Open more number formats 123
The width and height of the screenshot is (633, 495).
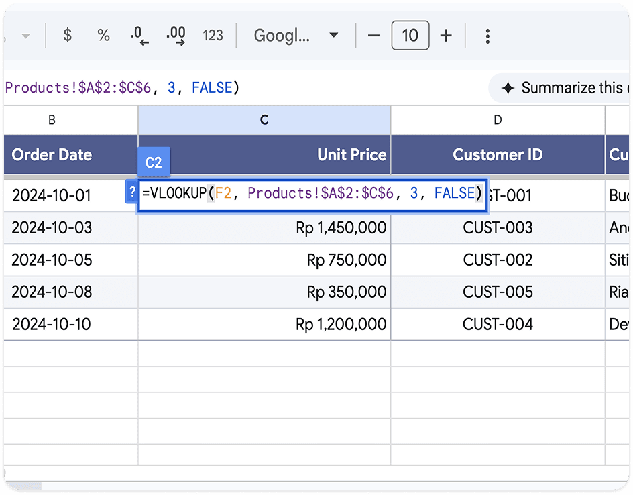click(213, 36)
